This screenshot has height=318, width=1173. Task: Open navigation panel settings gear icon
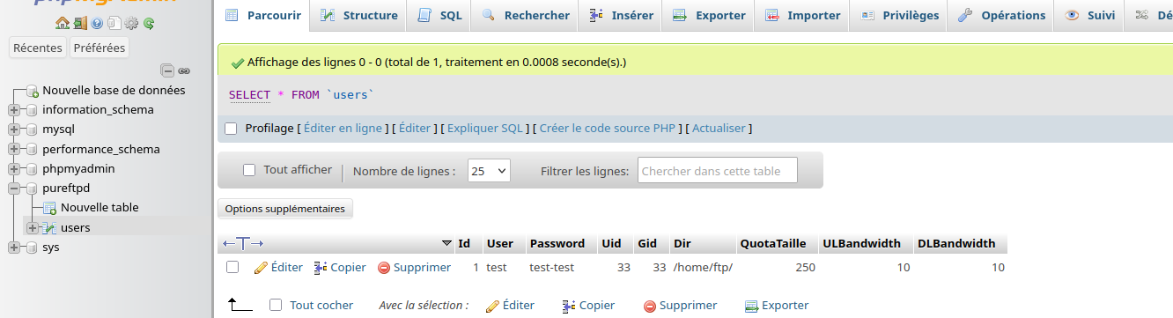pyautogui.click(x=131, y=23)
